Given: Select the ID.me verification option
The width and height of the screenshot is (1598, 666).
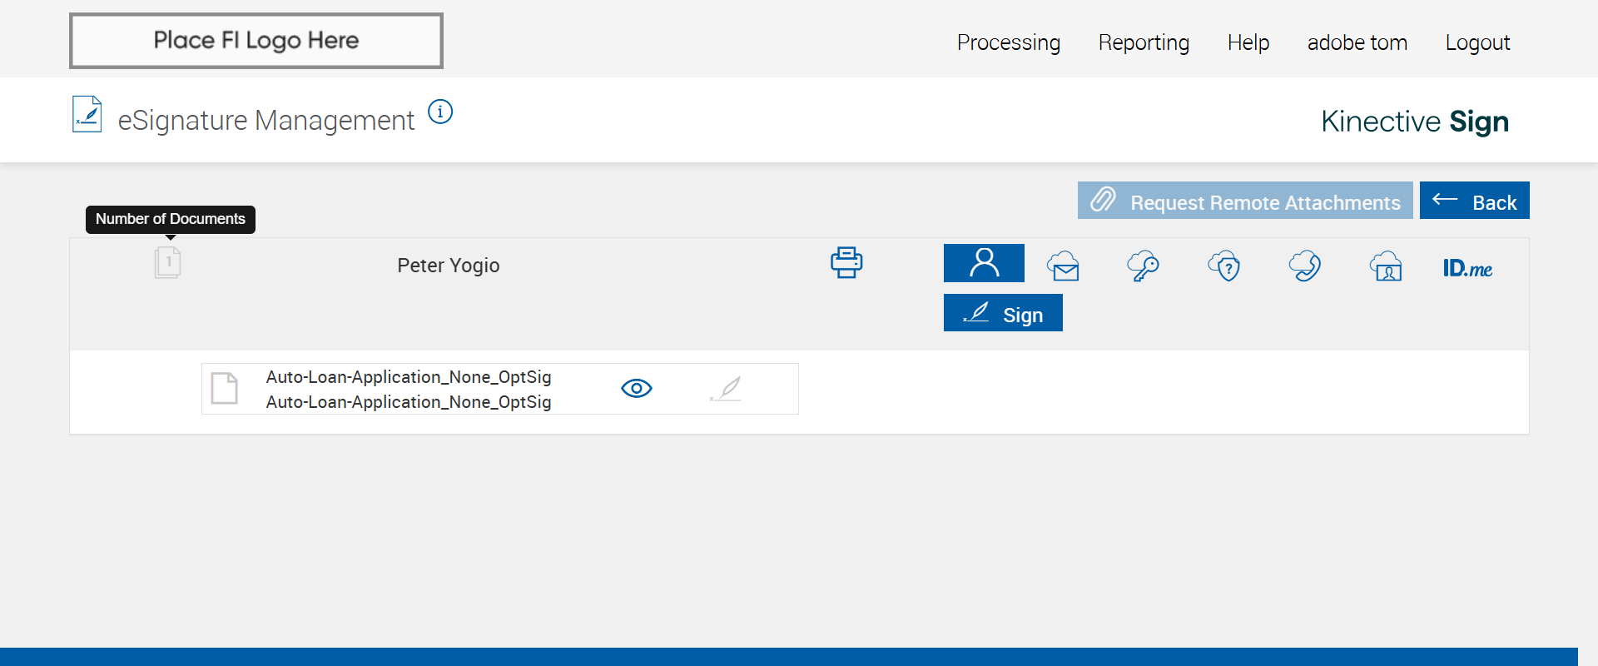Looking at the screenshot, I should tap(1467, 268).
